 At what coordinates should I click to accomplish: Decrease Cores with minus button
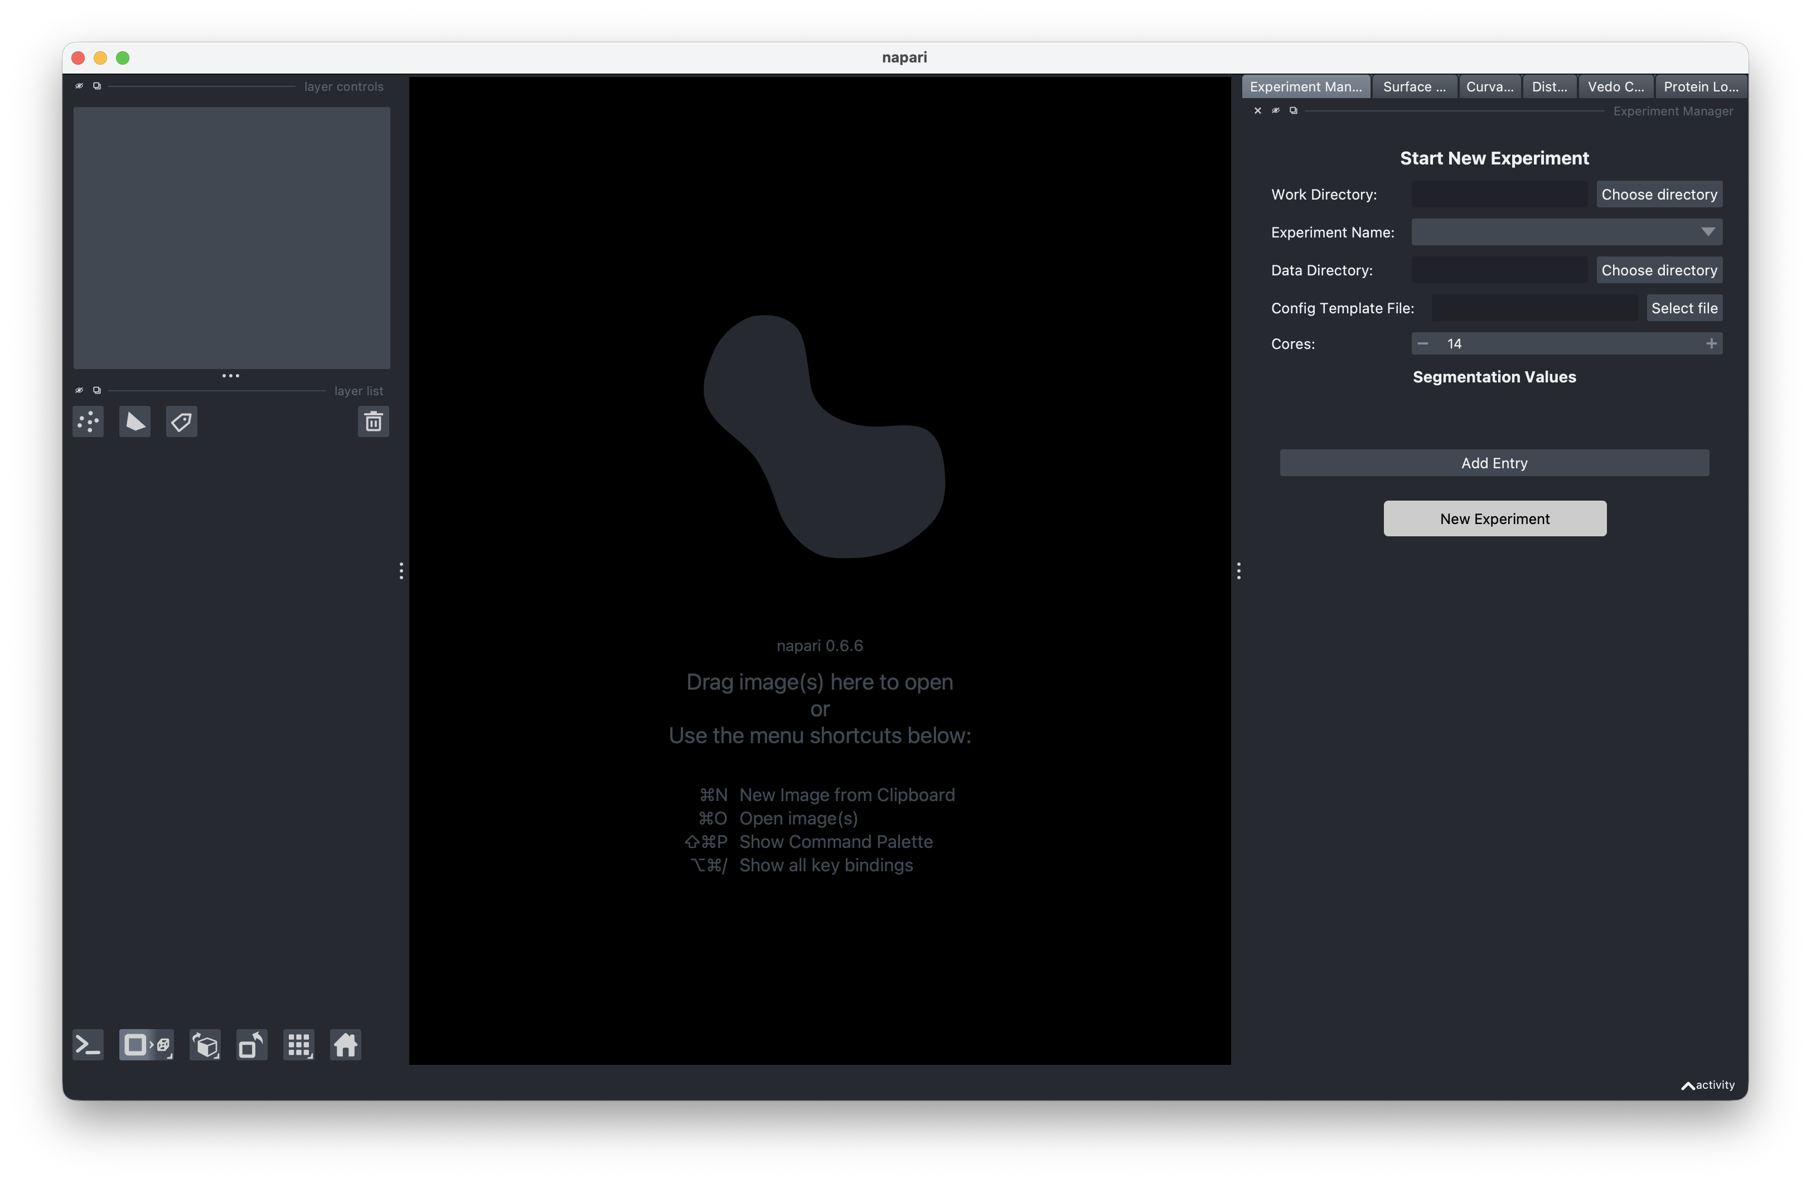pyautogui.click(x=1422, y=344)
